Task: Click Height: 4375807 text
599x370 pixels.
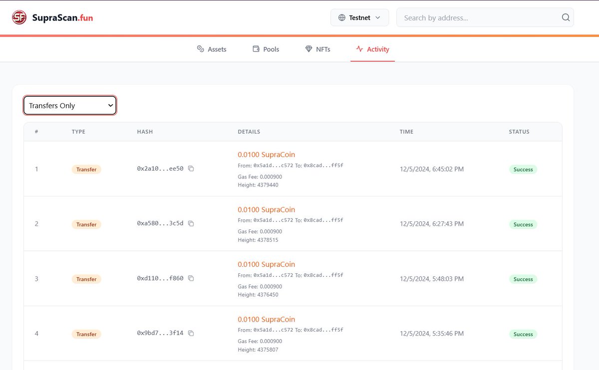Action: click(x=258, y=350)
